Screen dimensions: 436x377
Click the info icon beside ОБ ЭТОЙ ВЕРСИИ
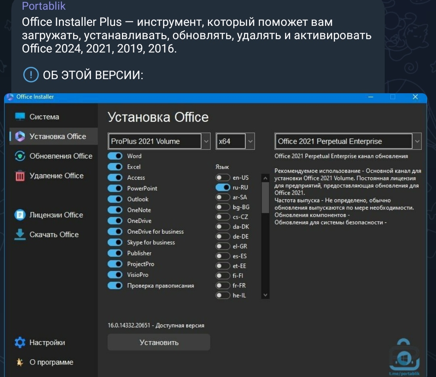click(x=31, y=75)
